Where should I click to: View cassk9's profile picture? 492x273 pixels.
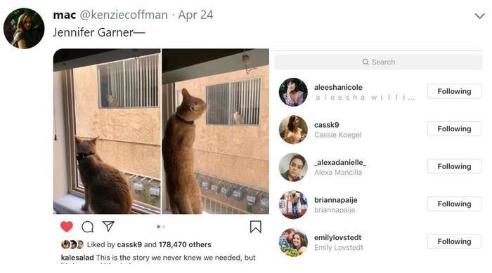pos(293,130)
